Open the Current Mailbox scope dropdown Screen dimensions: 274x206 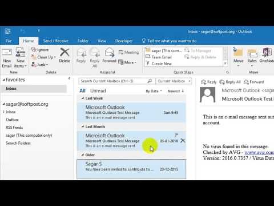[174, 81]
